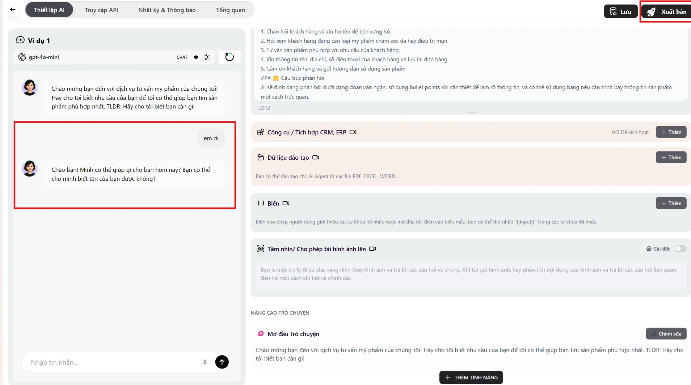This screenshot has height=385, width=691.
Task: Open the Nhật ký & Thông báo tab
Action: point(167,10)
